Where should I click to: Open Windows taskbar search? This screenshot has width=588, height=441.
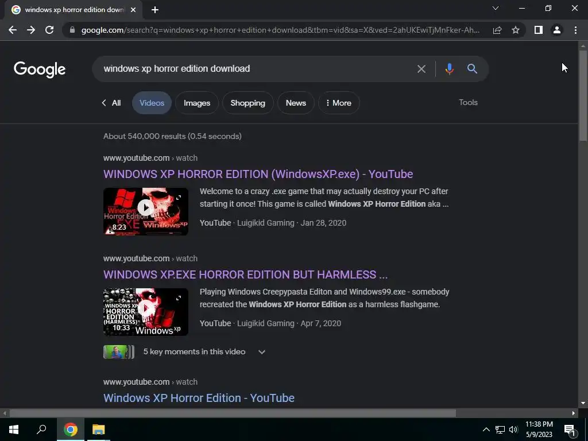pyautogui.click(x=41, y=430)
